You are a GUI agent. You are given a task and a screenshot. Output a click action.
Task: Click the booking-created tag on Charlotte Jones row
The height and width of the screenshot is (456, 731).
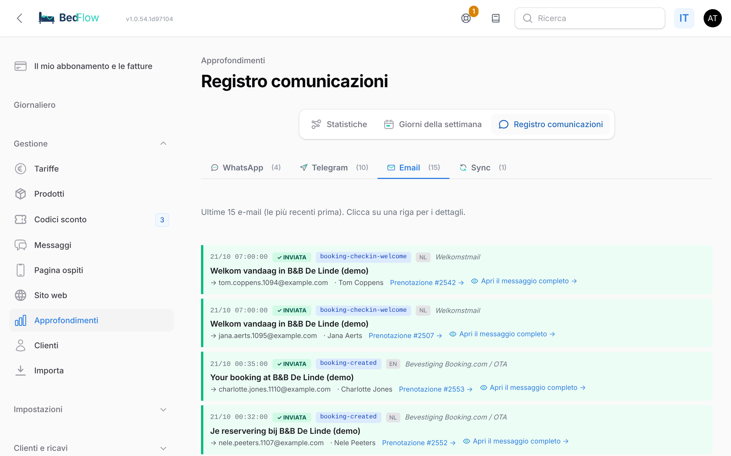348,363
